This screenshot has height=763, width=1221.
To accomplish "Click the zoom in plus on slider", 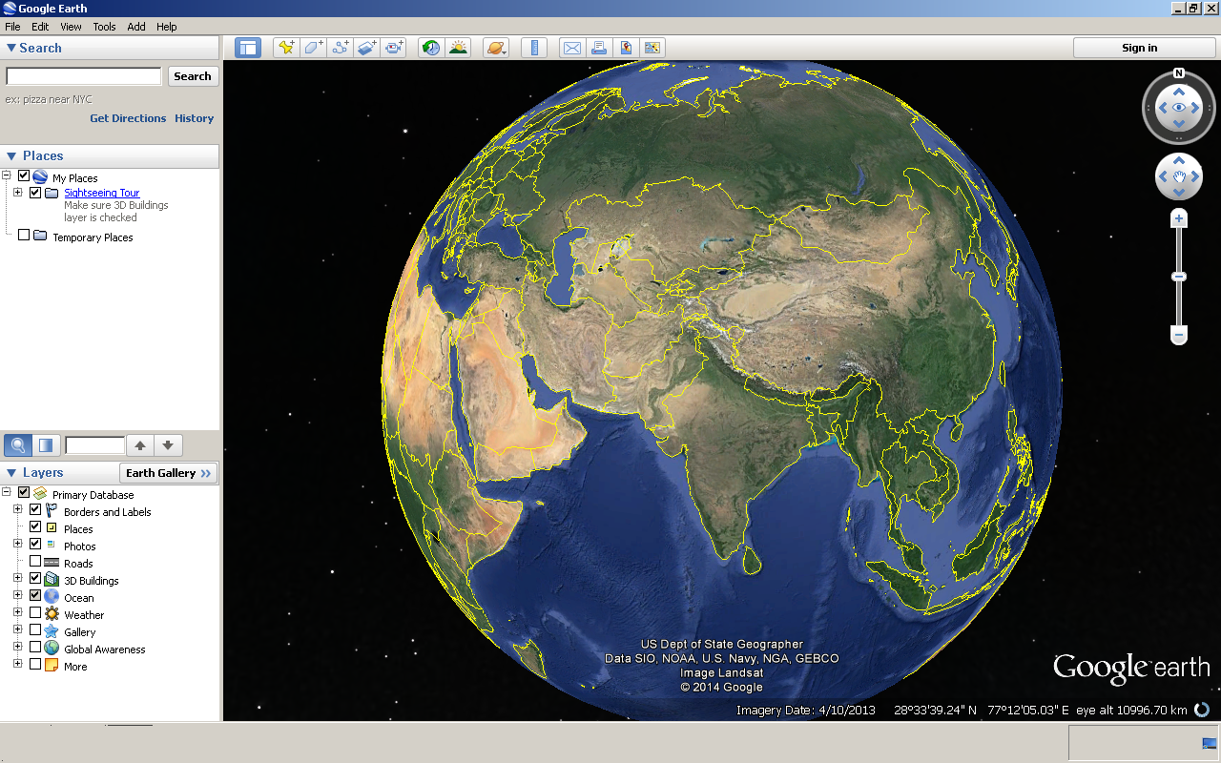I will pyautogui.click(x=1179, y=219).
